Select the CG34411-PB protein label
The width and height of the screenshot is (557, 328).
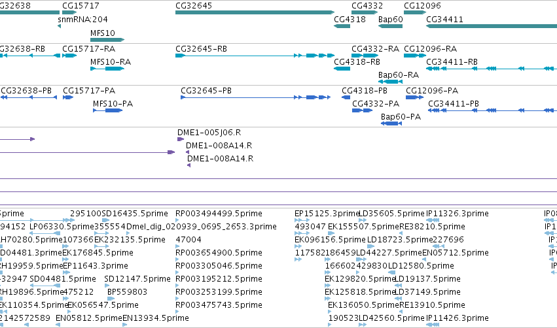click(x=454, y=103)
